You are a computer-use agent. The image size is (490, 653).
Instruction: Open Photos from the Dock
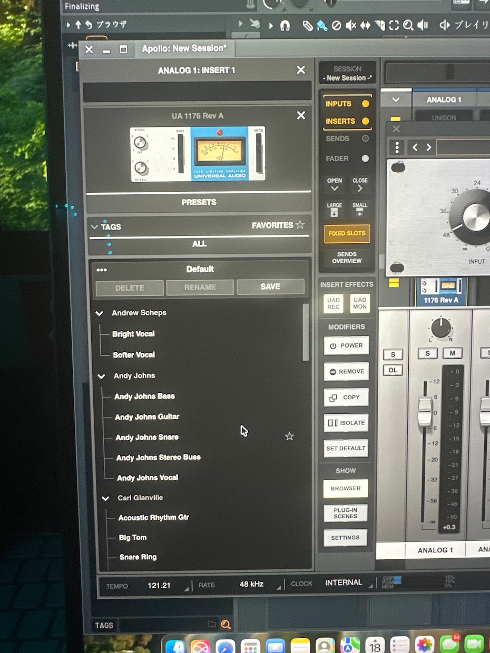425,645
